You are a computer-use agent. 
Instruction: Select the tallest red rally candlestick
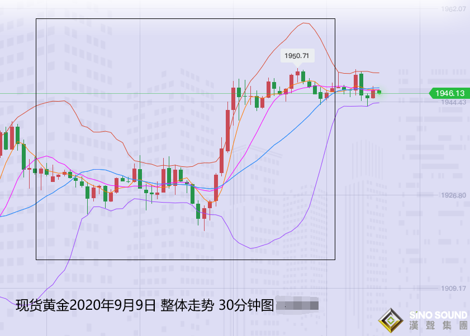pos(228,131)
